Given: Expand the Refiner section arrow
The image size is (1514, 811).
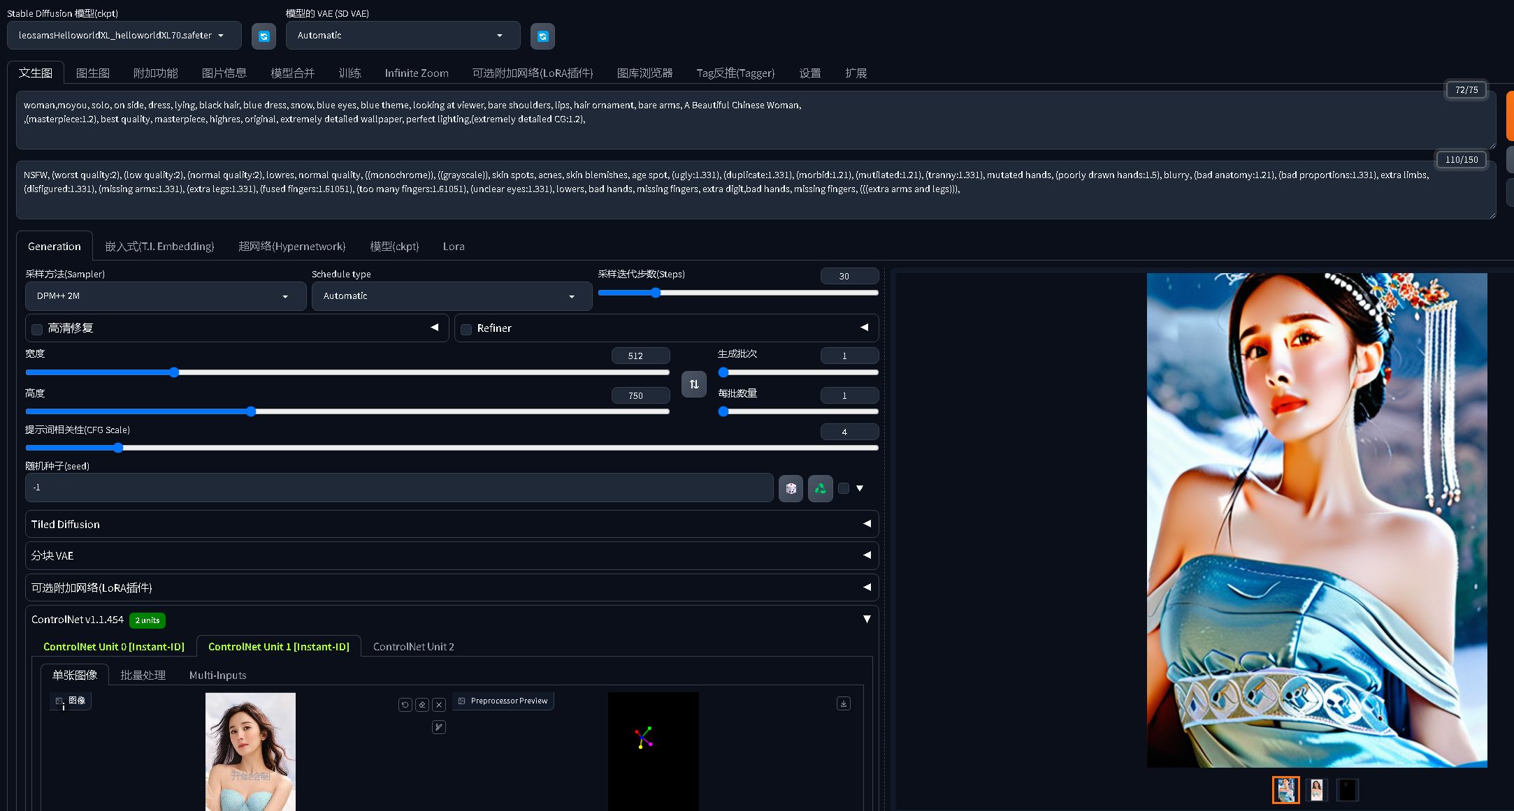Looking at the screenshot, I should coord(865,328).
